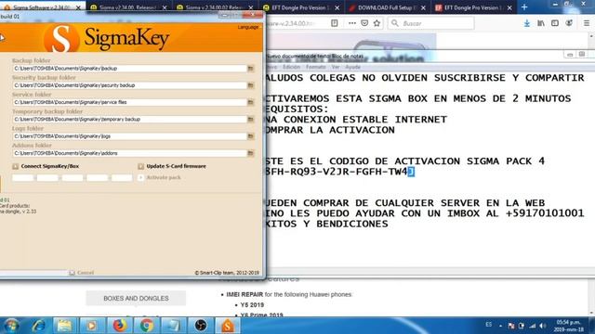Open Formato menu in Notepad

click(x=316, y=67)
